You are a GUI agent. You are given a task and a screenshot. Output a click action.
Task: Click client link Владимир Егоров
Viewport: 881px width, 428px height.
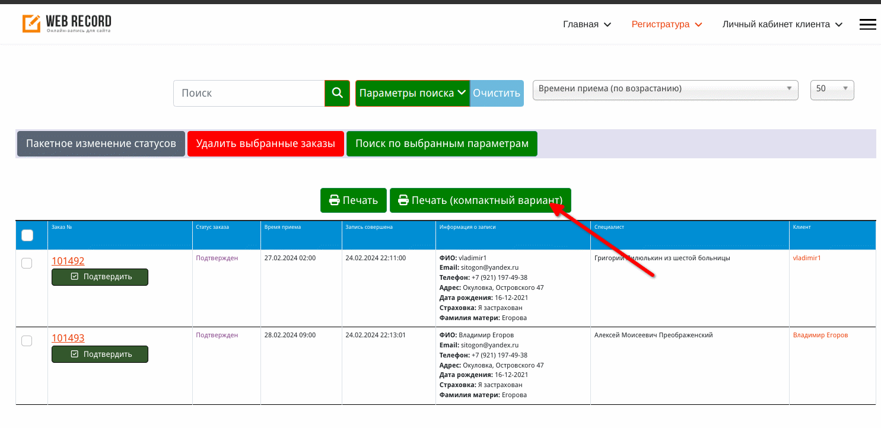point(820,335)
